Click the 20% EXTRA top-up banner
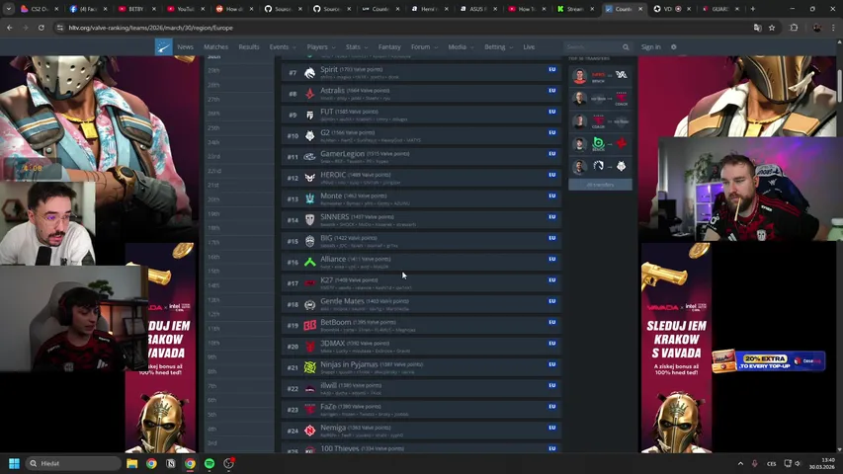Image resolution: width=843 pixels, height=474 pixels. click(769, 361)
